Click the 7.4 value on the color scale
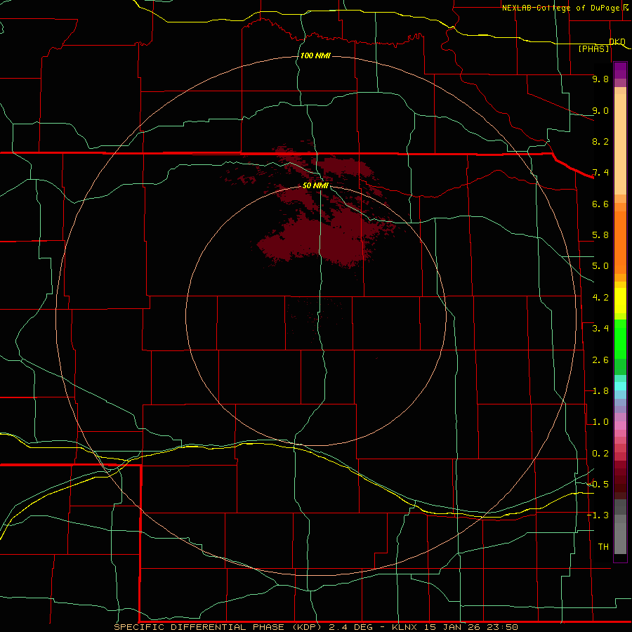Image resolution: width=632 pixels, height=632 pixels. click(600, 173)
